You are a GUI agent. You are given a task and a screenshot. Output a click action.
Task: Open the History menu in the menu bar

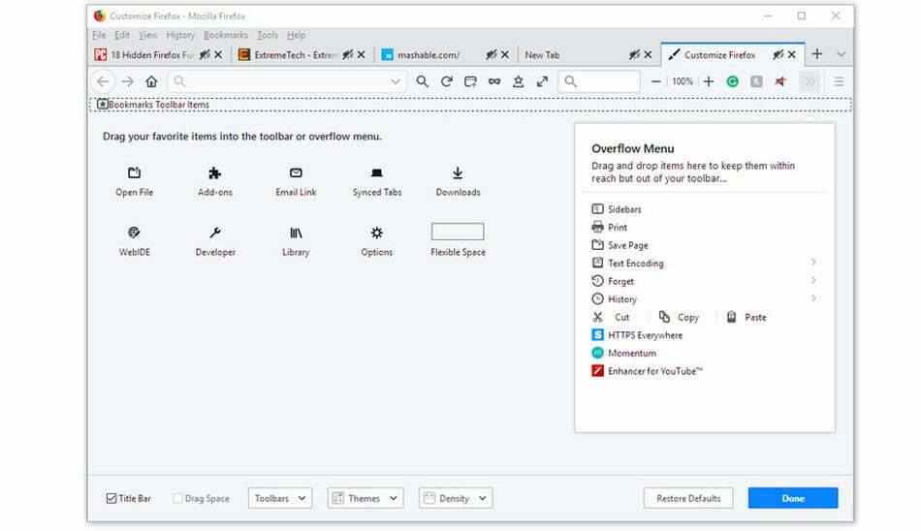click(x=179, y=35)
